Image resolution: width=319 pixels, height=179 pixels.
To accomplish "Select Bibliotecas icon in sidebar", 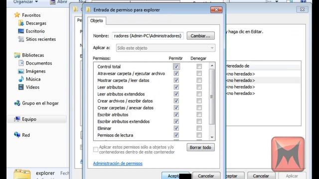I will click(17, 55).
